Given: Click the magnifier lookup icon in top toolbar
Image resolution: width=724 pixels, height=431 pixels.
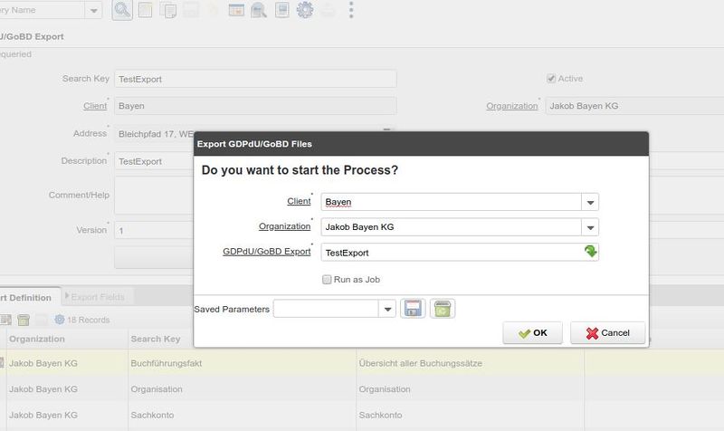Looking at the screenshot, I should pos(121,11).
